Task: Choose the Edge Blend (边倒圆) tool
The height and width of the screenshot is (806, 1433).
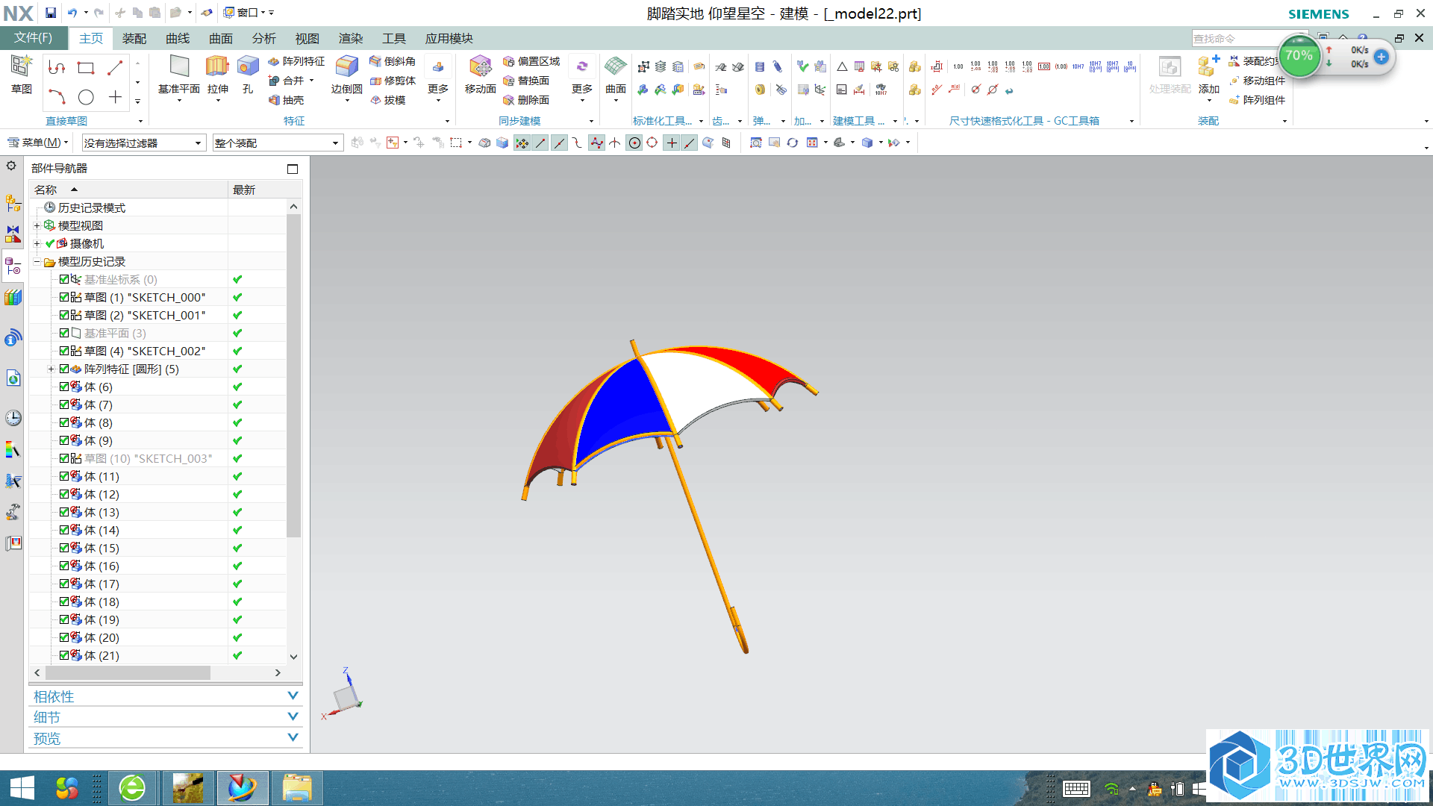Action: point(346,75)
